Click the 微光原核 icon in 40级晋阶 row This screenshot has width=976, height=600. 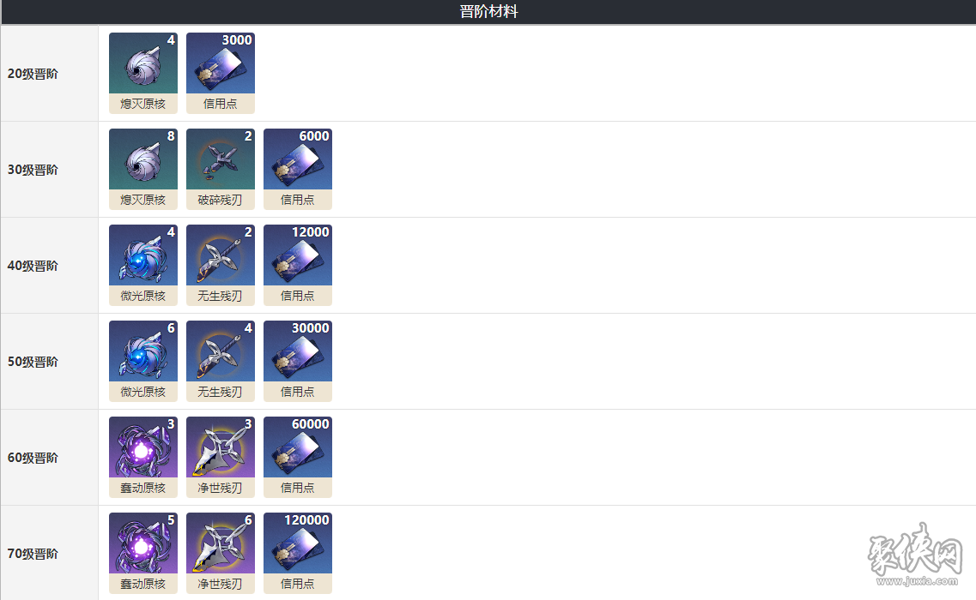click(x=143, y=265)
